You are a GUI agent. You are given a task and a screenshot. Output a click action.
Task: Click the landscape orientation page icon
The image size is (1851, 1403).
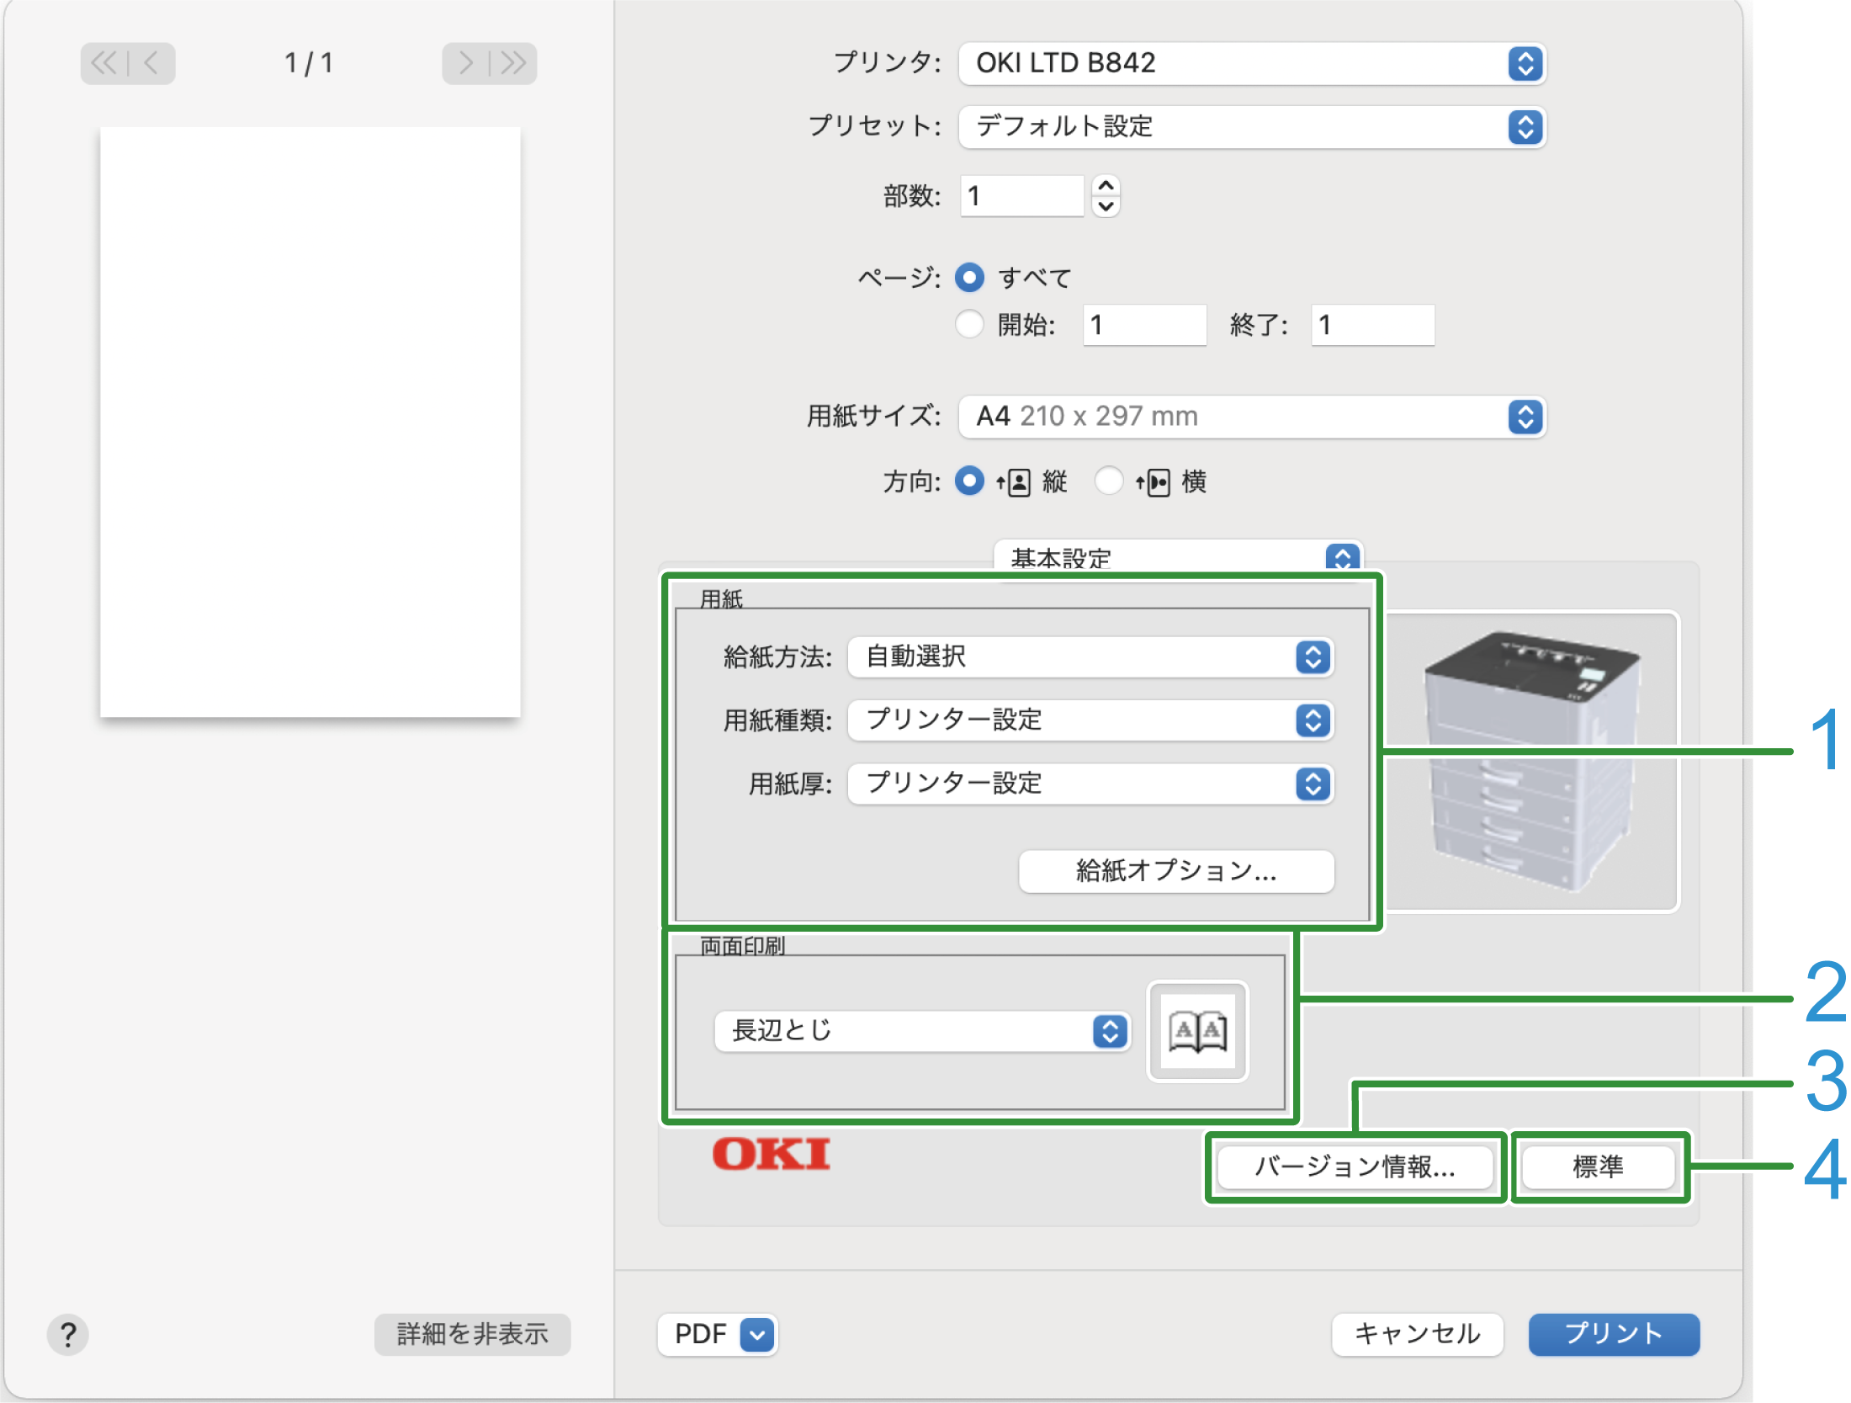(x=1153, y=482)
